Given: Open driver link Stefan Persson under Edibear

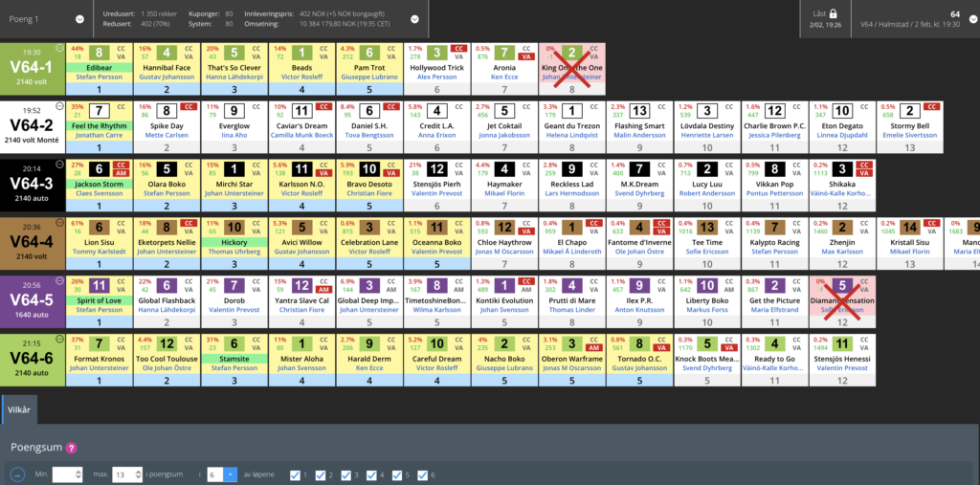Looking at the screenshot, I should [x=100, y=78].
